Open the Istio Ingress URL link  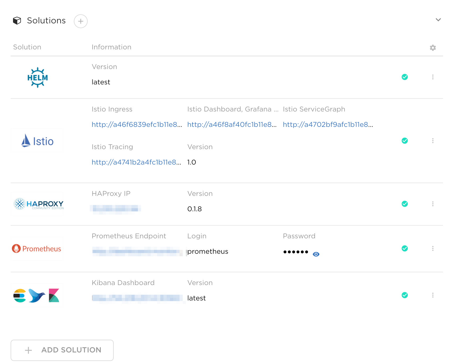tap(137, 125)
